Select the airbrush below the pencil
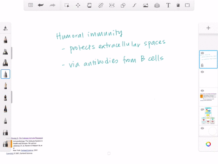218x164 pixels. pyautogui.click(x=5, y=51)
